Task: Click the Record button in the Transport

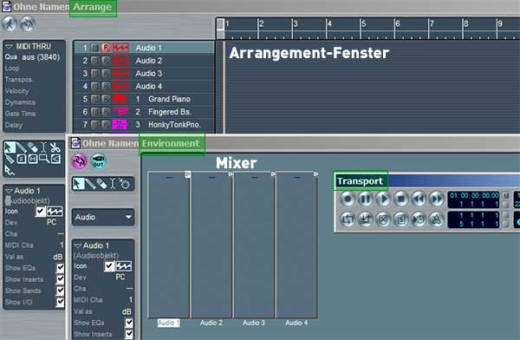Action: pos(348,199)
